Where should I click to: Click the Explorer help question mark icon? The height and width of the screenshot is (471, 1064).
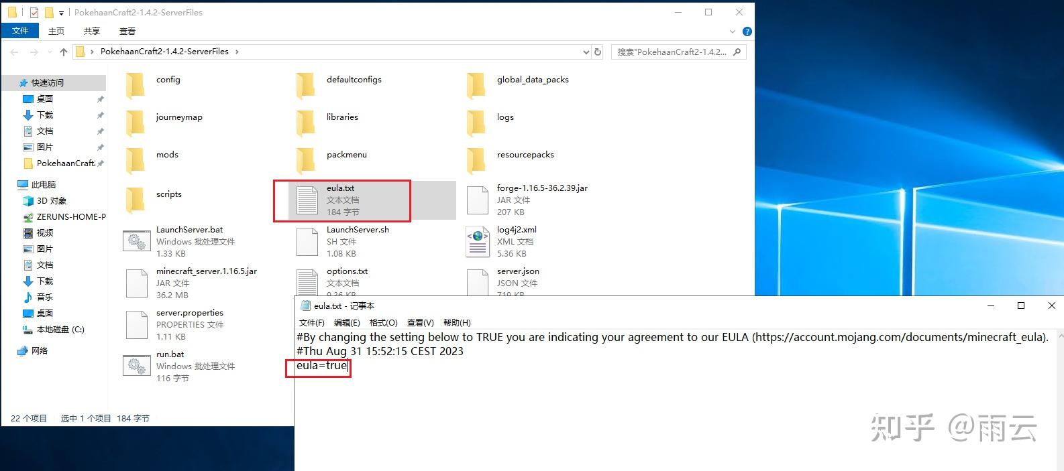pyautogui.click(x=747, y=31)
